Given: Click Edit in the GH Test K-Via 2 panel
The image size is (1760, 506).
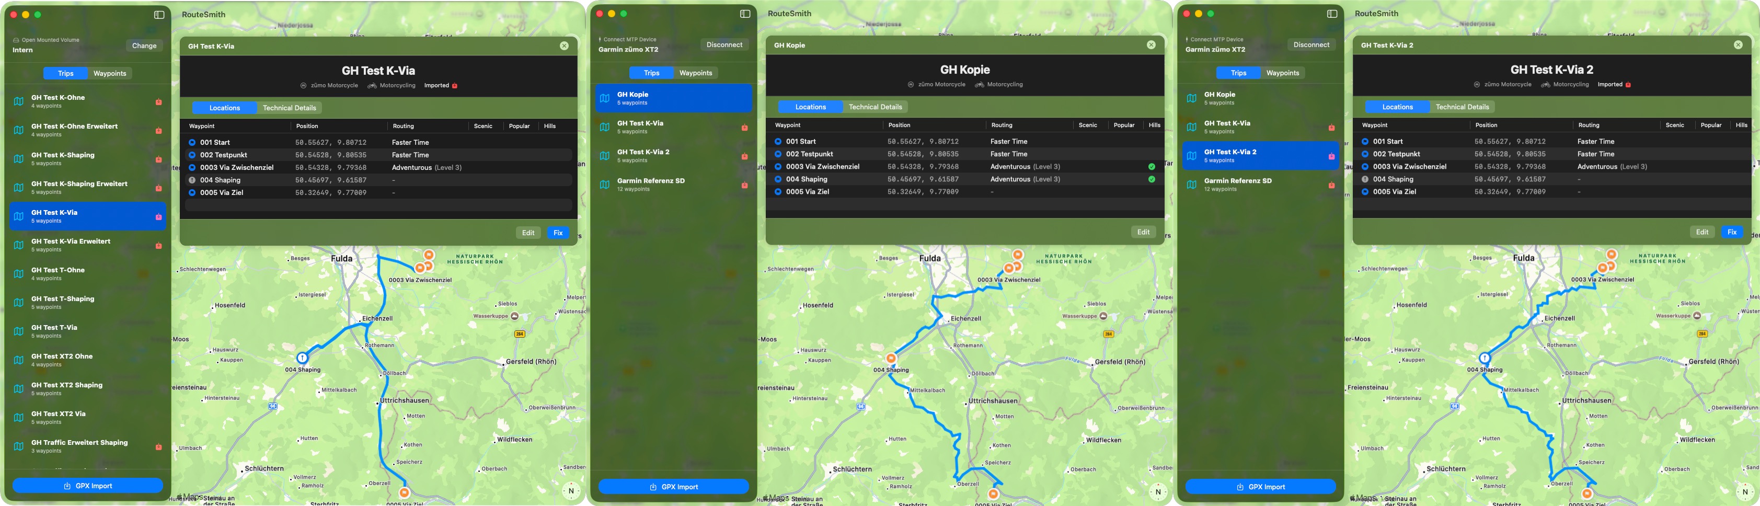Looking at the screenshot, I should [x=1702, y=232].
